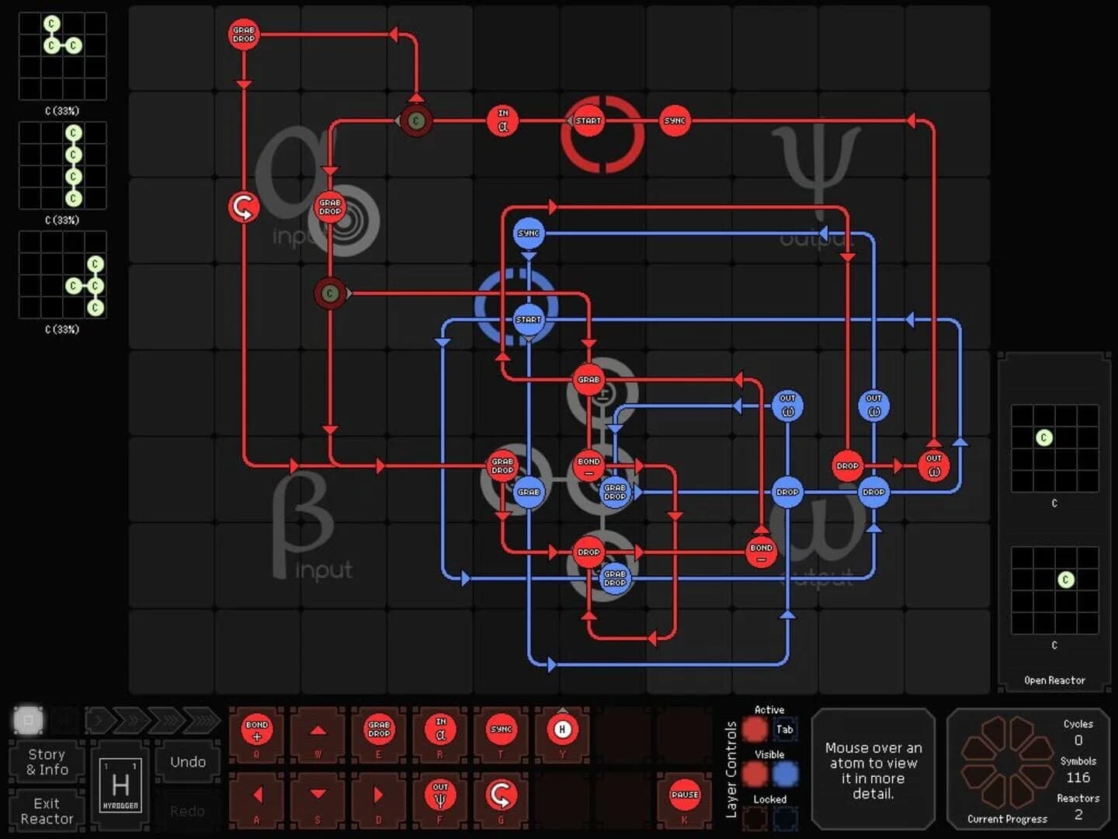Select the Hydrogen sensor instruction
This screenshot has width=1118, height=839.
561,730
